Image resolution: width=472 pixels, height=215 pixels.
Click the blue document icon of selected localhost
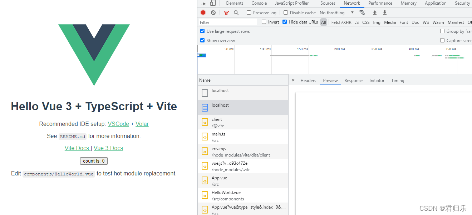click(205, 108)
